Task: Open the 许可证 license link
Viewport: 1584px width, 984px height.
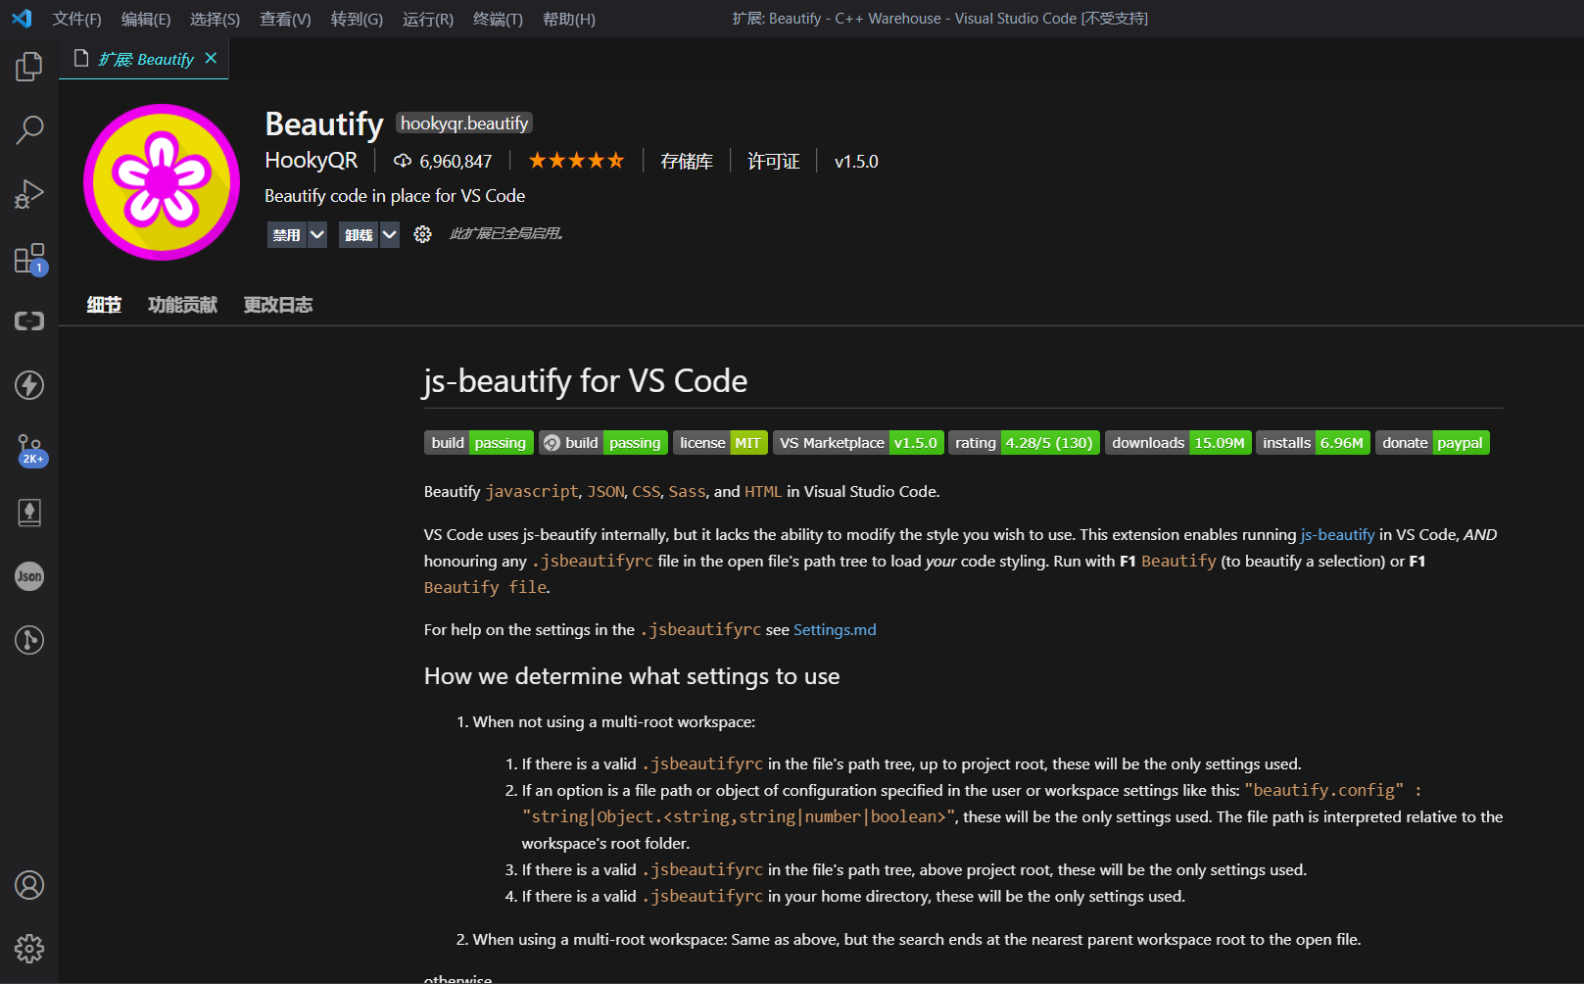Action: [774, 162]
